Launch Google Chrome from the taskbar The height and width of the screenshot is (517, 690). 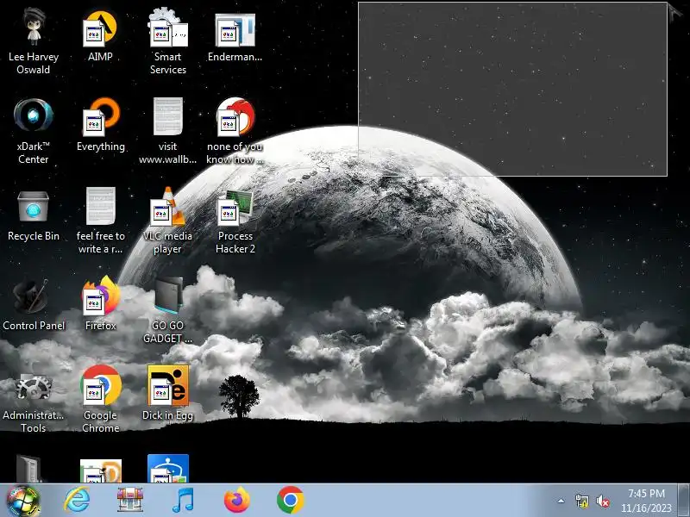(291, 501)
